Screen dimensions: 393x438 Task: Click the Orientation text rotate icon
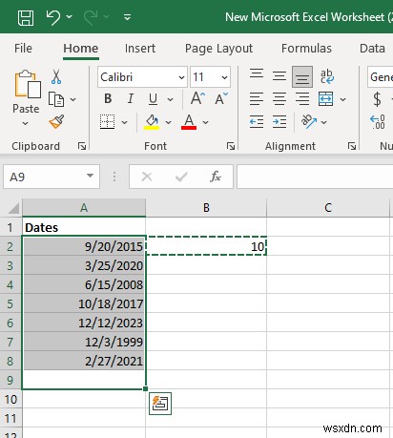pyautogui.click(x=308, y=121)
